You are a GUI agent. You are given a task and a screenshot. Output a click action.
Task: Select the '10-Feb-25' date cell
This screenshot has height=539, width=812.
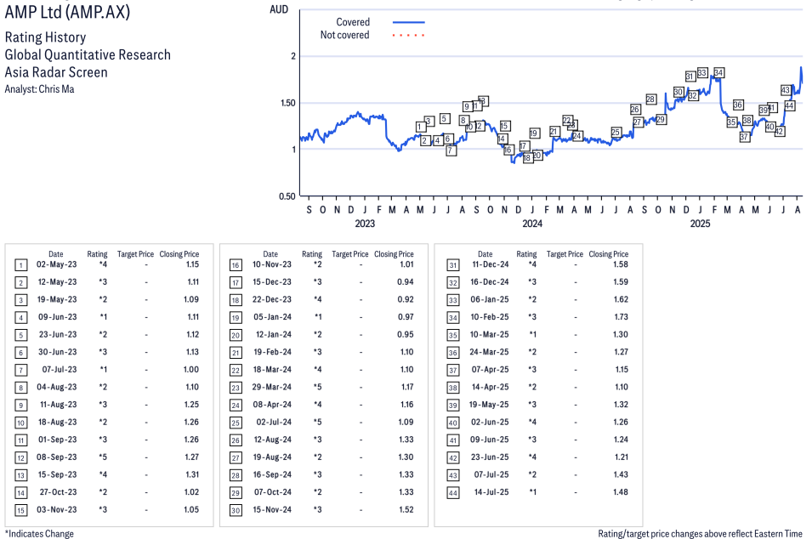(490, 317)
